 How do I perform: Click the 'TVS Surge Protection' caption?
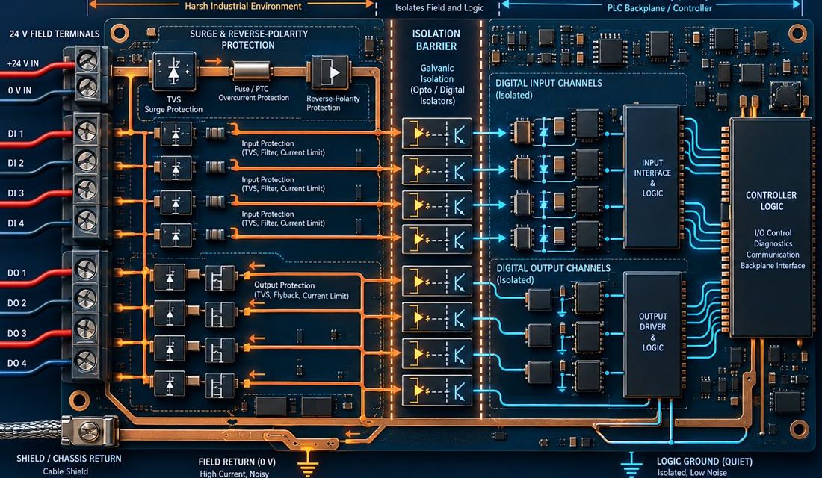[x=173, y=105]
